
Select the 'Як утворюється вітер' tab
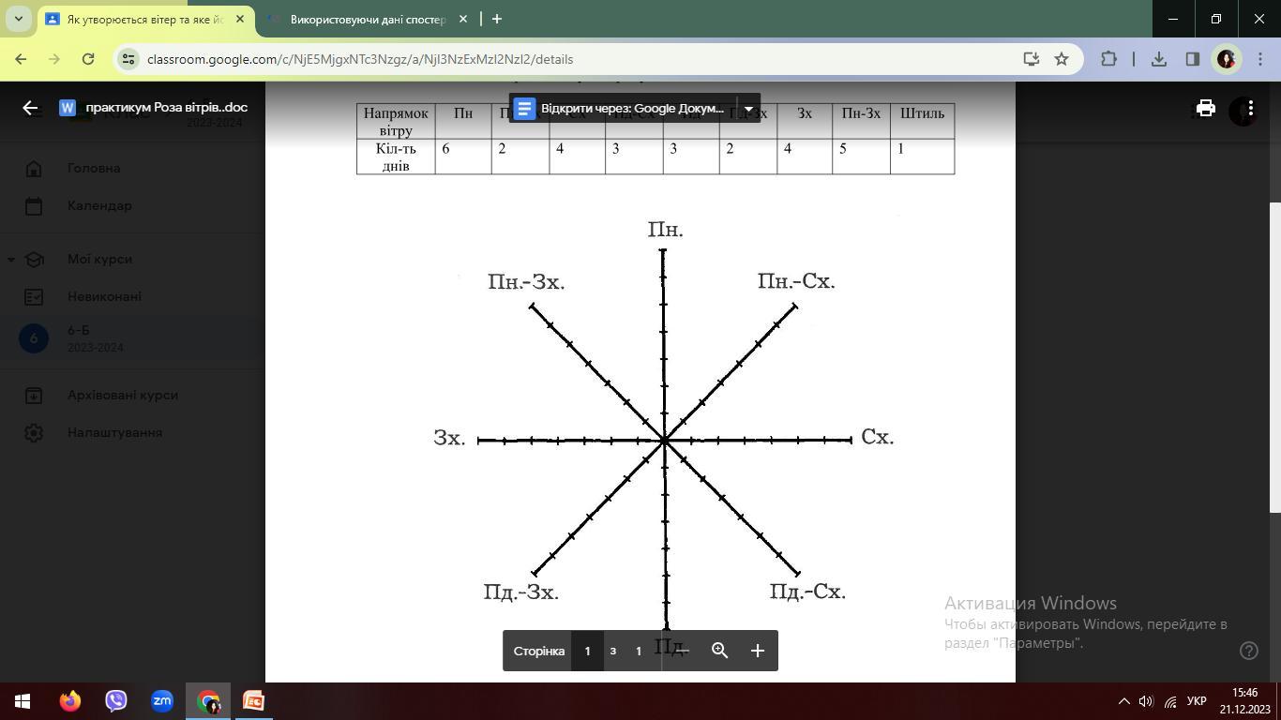tap(145, 19)
